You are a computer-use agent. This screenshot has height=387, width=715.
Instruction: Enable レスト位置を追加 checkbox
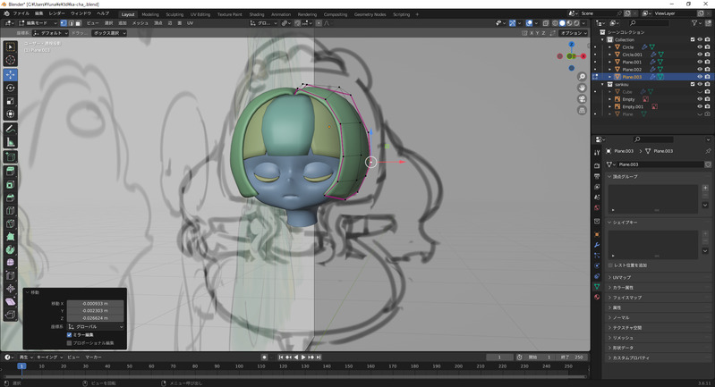click(x=611, y=265)
